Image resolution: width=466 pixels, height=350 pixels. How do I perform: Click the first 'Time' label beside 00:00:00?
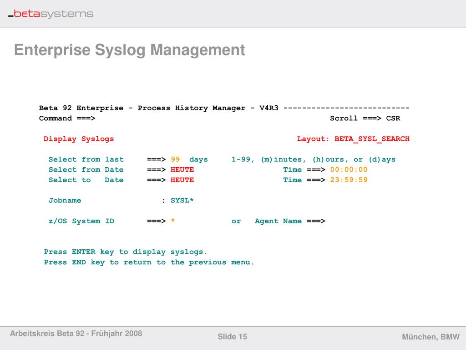point(292,170)
